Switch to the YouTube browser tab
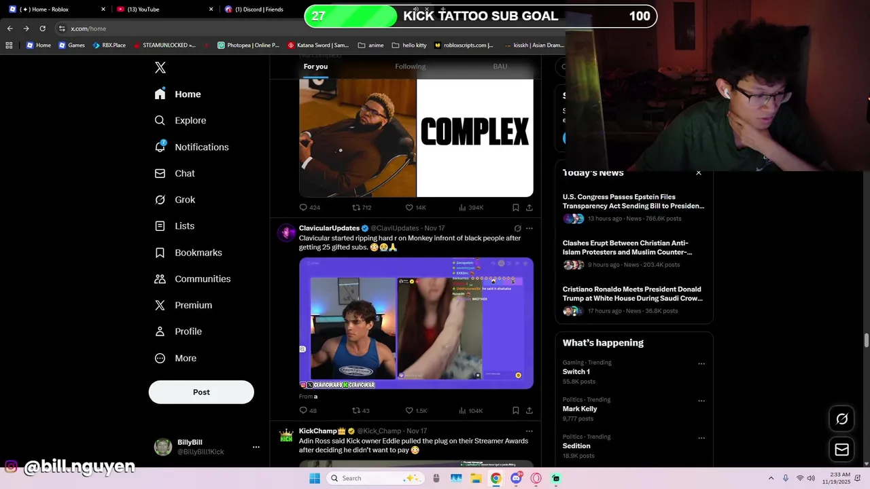Image resolution: width=870 pixels, height=489 pixels. point(164,10)
